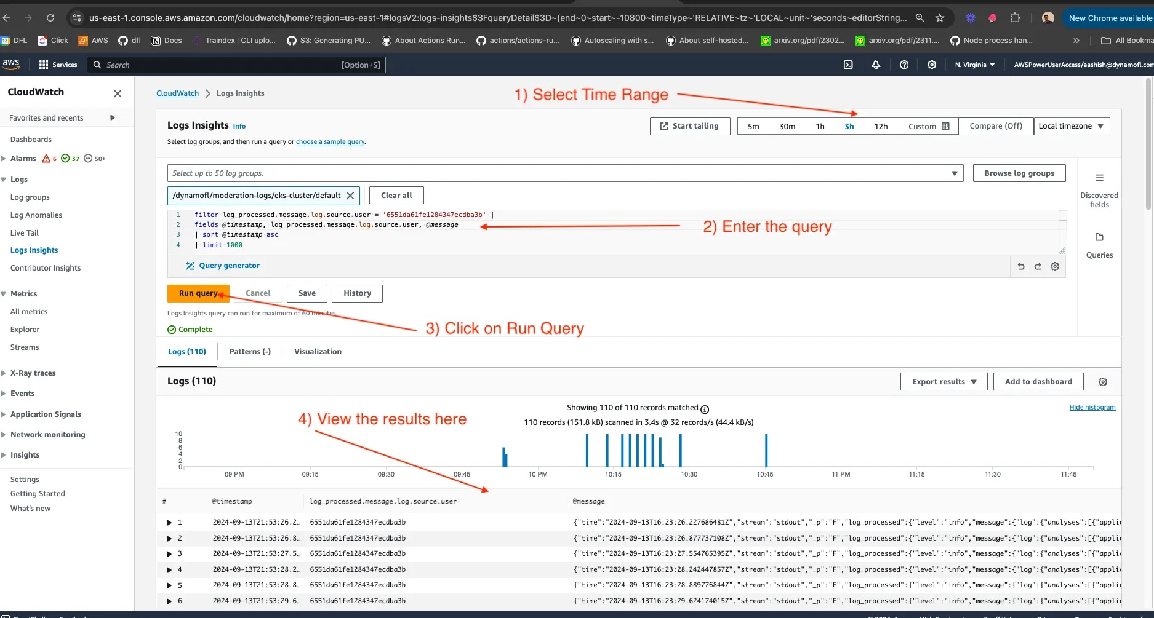Open Live Tail in sidebar
The width and height of the screenshot is (1154, 618).
(x=25, y=233)
